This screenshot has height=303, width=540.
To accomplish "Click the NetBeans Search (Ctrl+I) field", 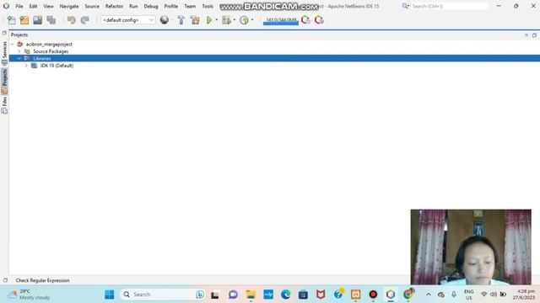I will (x=450, y=6).
